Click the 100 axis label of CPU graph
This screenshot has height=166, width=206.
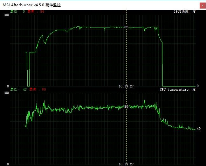coord(6,93)
